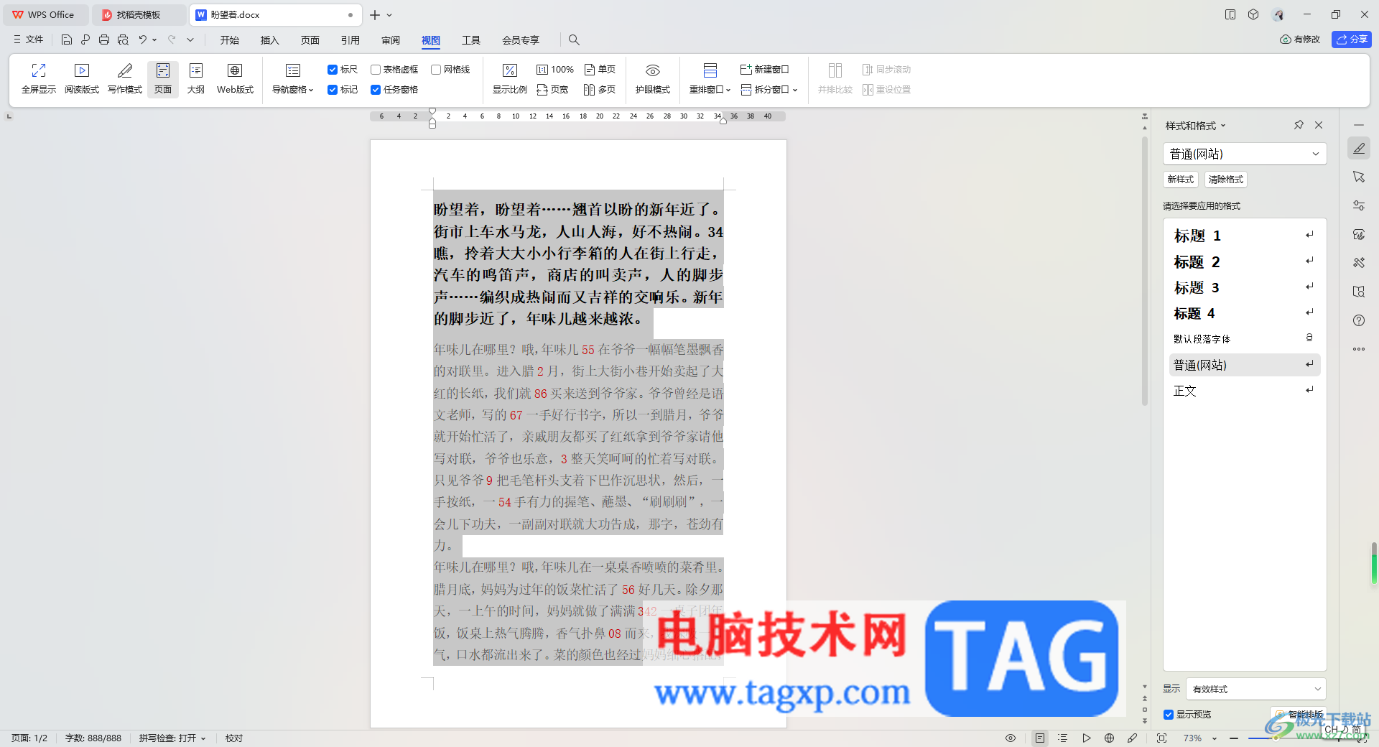The height and width of the screenshot is (747, 1379).
Task: Activate 写作模式 writing mode
Action: coord(125,78)
